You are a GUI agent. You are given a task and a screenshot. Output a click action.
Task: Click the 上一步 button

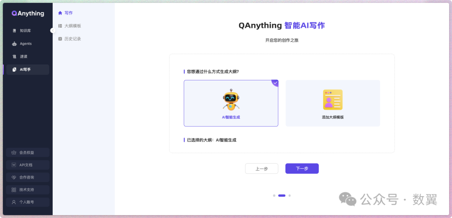click(x=262, y=169)
